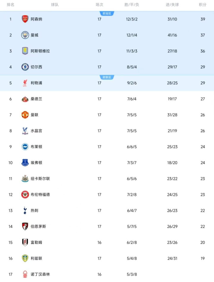214x282 pixels.
Task: Click the Manchester City club crest
Action: 25,35
